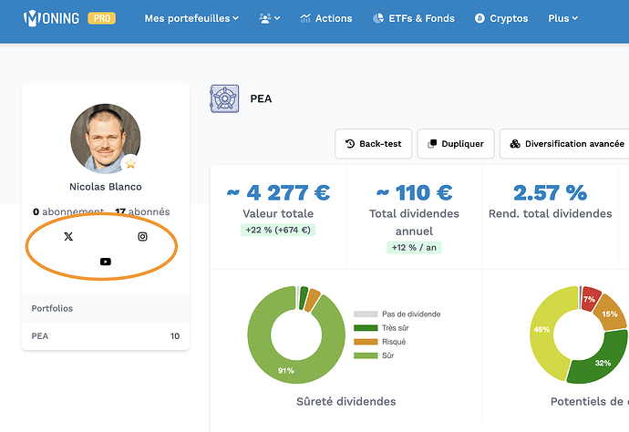Open the community people dropdown
The image size is (629, 432).
269,18
